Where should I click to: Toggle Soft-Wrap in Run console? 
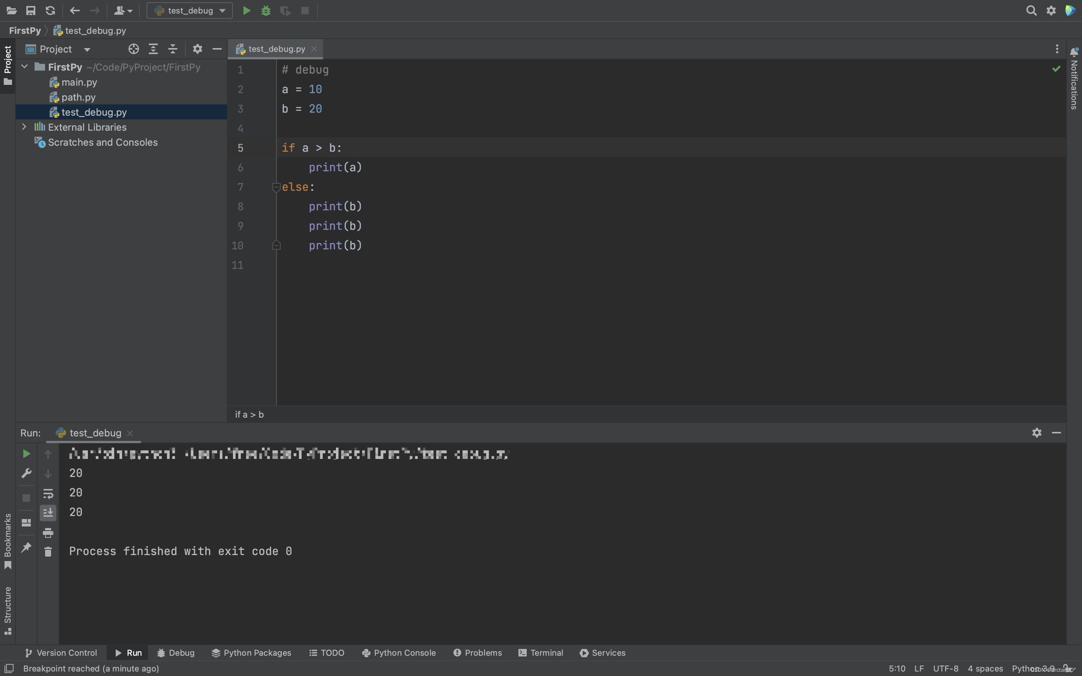point(48,493)
